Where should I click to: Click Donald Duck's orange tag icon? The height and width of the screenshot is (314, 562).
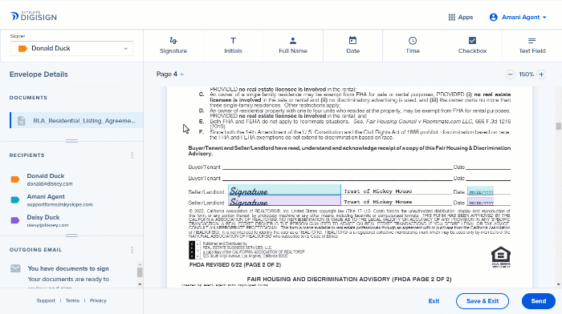click(x=15, y=179)
